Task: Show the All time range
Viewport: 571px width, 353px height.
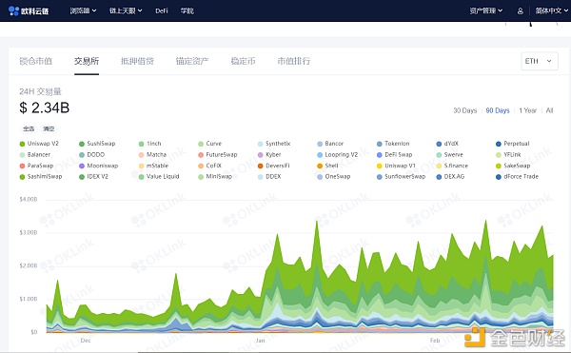Action: pos(549,110)
